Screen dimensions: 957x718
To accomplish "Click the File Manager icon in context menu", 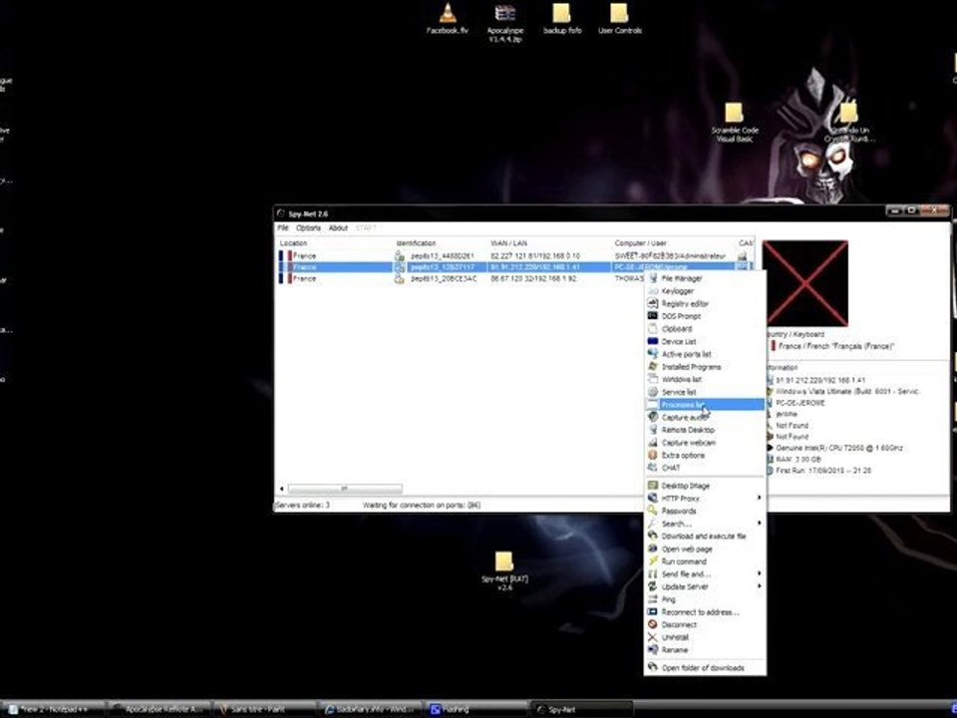I will [652, 278].
